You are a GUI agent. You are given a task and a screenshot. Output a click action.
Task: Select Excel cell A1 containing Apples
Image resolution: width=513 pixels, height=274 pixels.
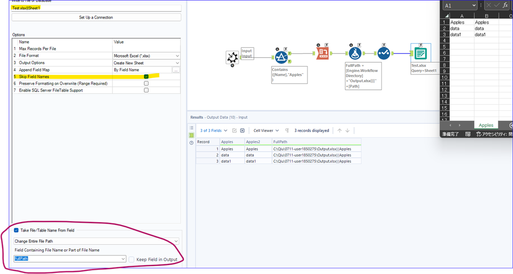click(x=462, y=22)
